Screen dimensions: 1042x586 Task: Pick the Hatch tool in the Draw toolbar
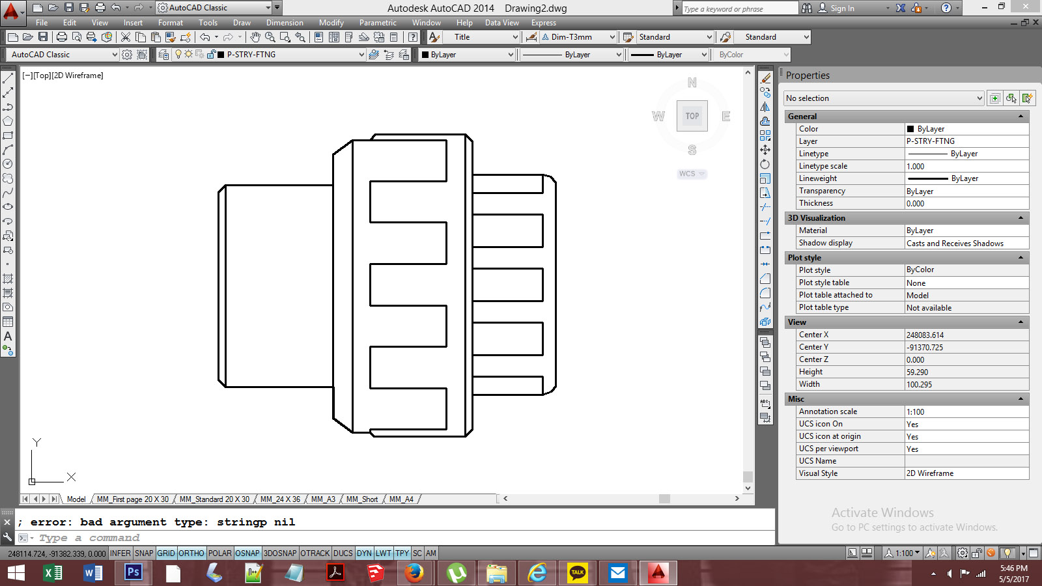tap(8, 279)
